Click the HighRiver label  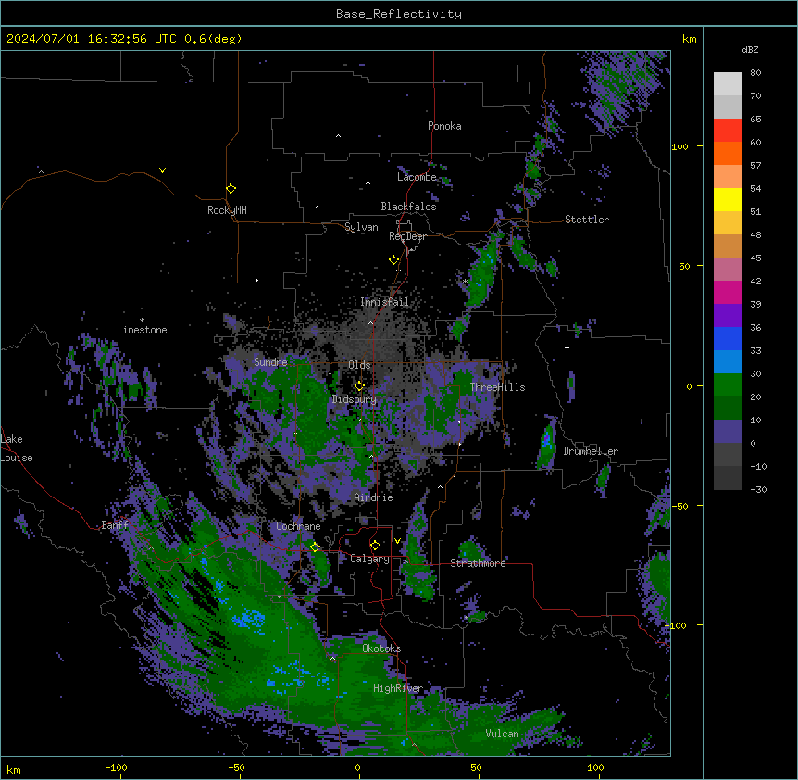coord(398,688)
